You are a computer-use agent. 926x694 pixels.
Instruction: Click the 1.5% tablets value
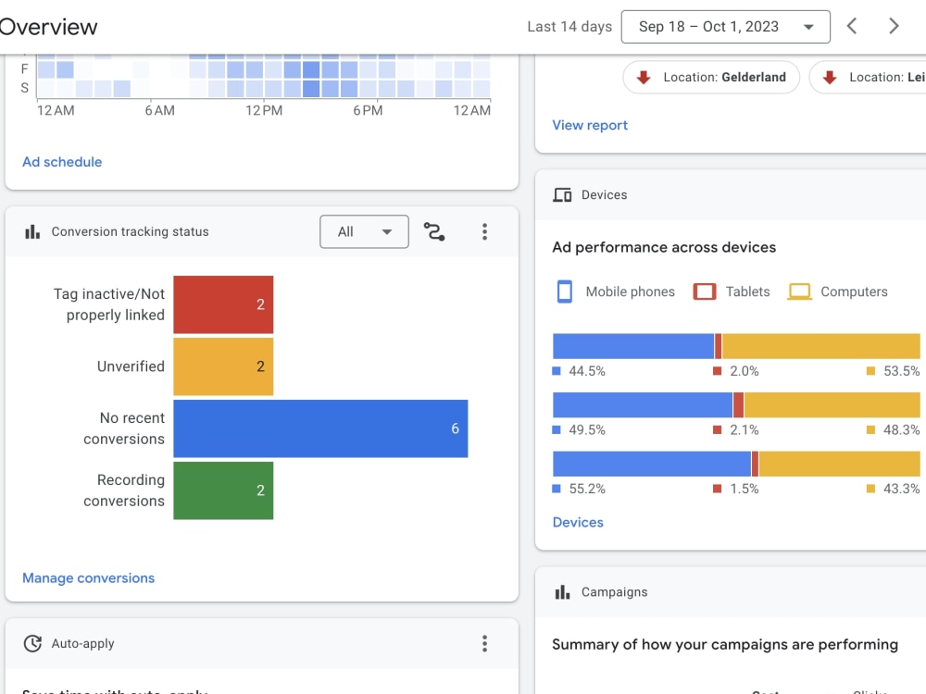coord(745,489)
